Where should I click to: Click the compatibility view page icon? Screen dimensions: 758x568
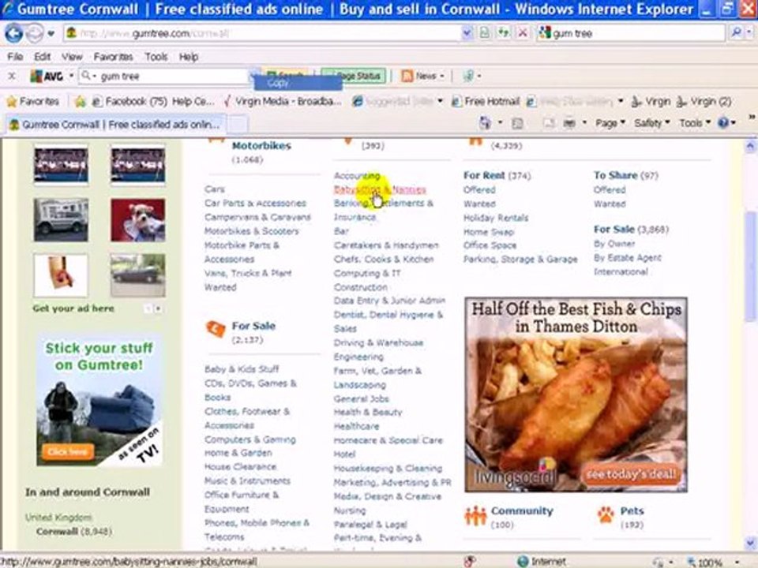coord(484,33)
